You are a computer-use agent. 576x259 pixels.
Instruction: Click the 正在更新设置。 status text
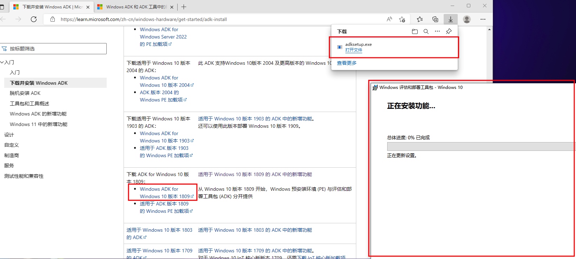point(402,155)
